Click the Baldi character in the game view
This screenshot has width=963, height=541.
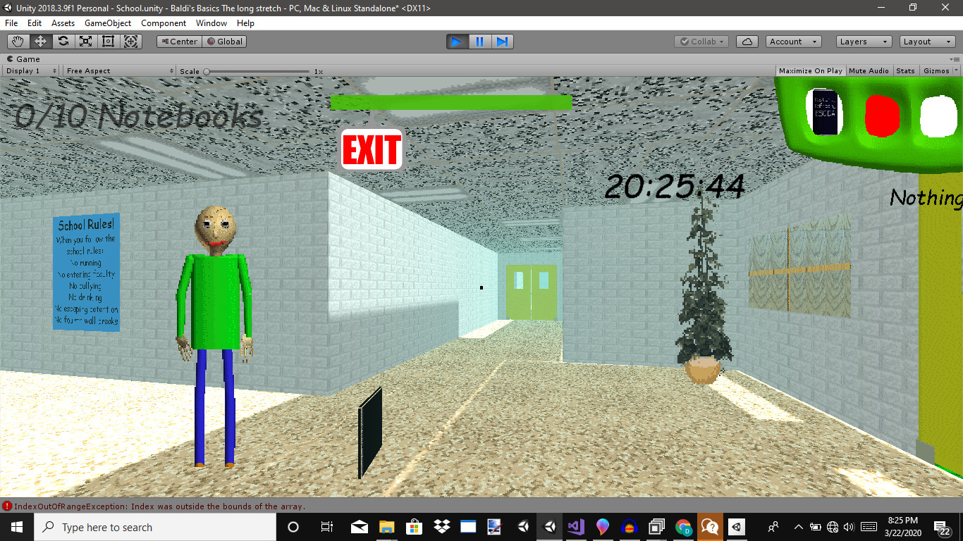click(x=214, y=335)
